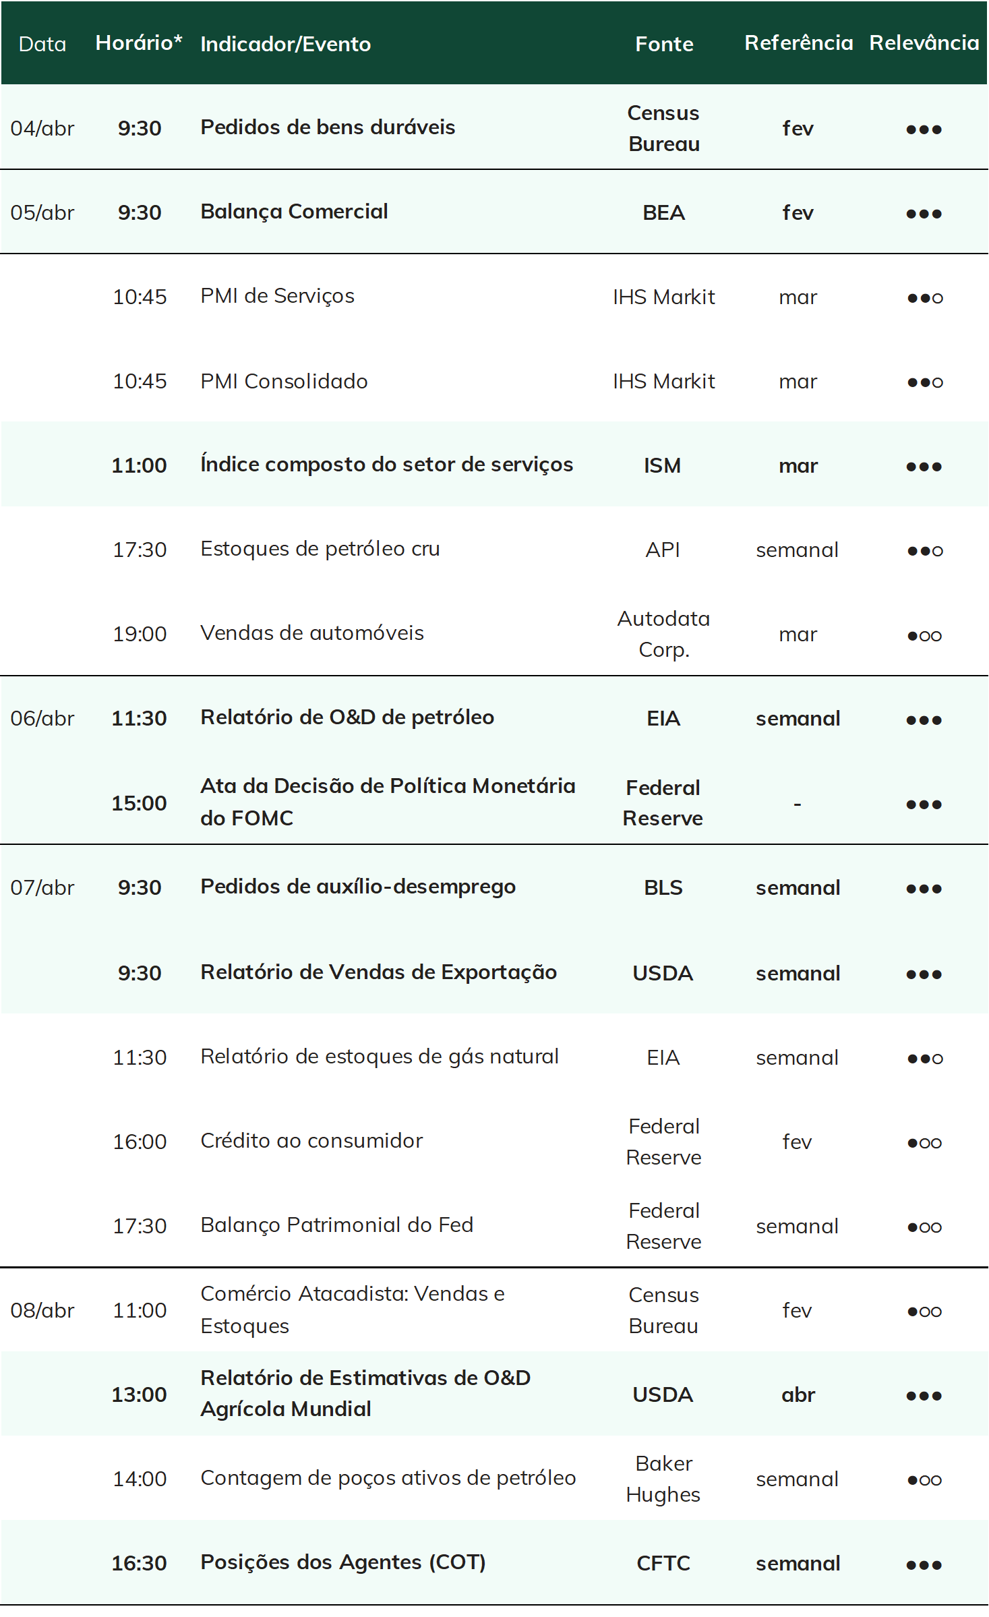This screenshot has height=1617, width=989.
Task: Select "USDA" in the Vendas de Exportação row
Action: click(x=663, y=973)
